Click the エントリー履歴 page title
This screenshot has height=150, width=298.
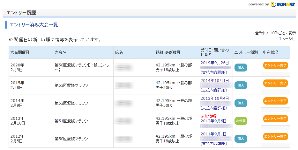tap(21, 13)
